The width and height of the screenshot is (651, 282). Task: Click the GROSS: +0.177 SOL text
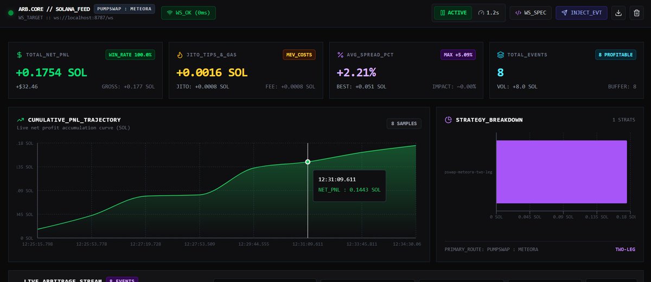128,87
